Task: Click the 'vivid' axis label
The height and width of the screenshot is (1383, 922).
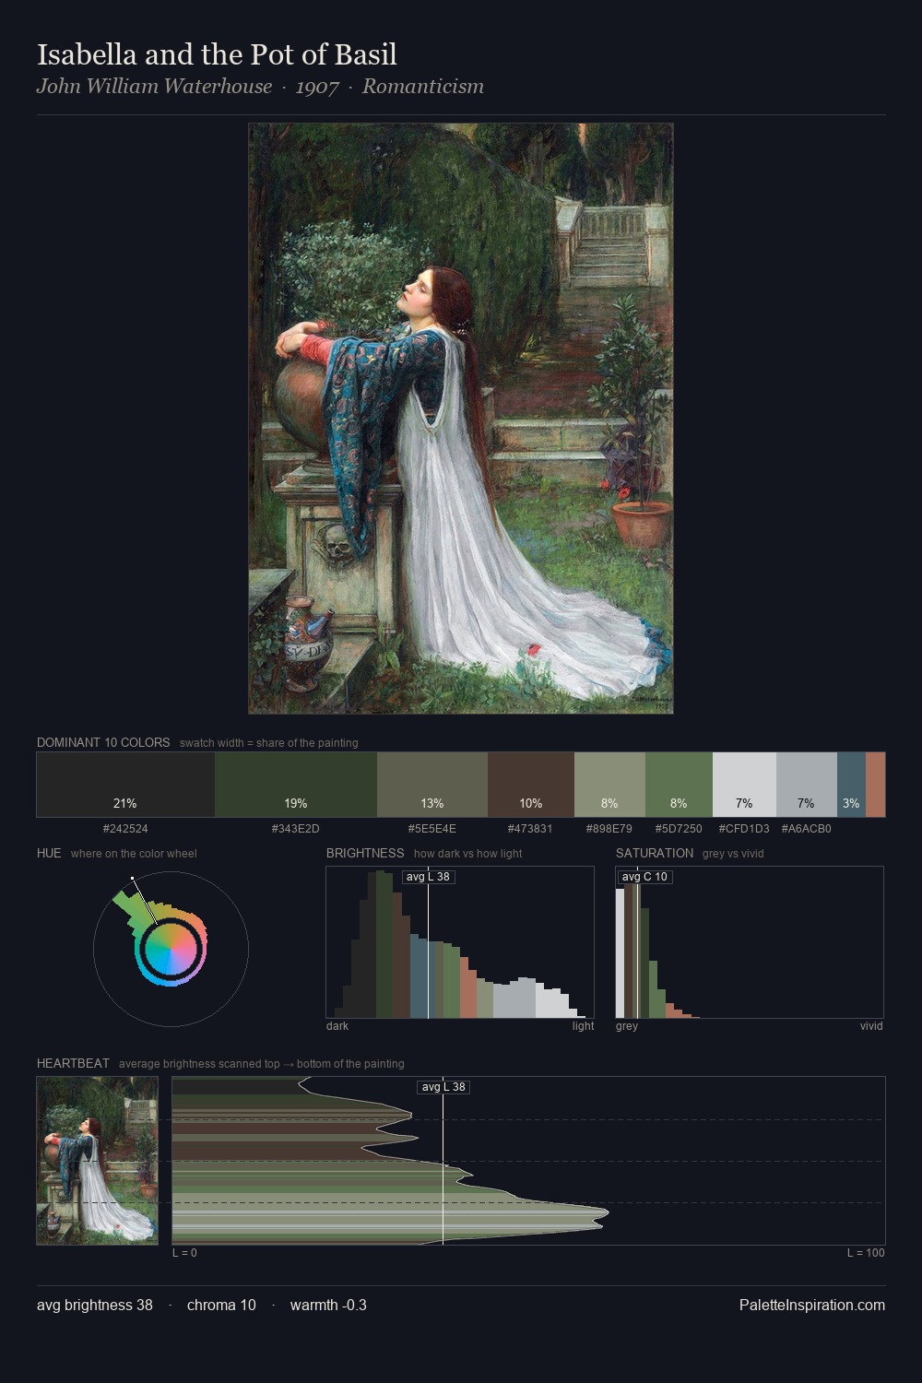Action: click(x=871, y=1026)
